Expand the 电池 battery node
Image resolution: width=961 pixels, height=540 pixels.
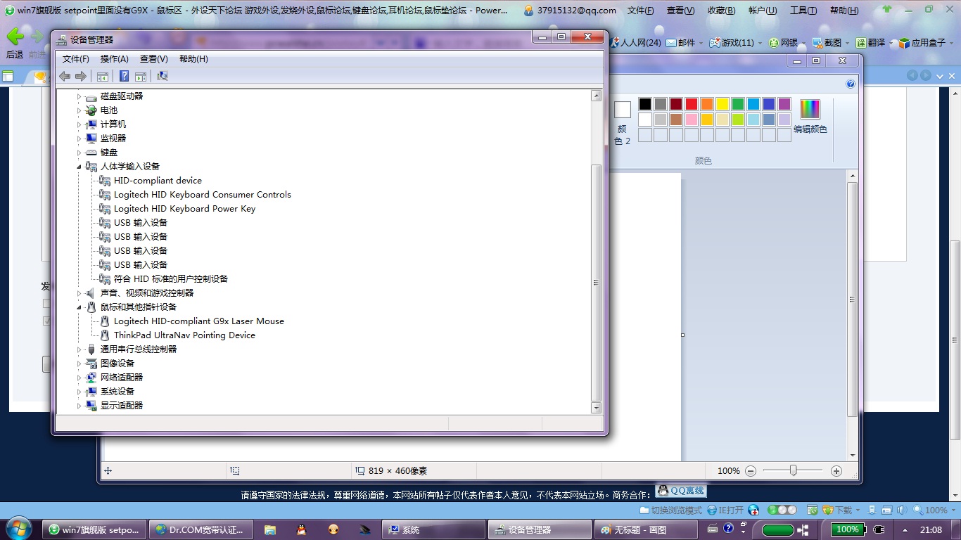point(79,110)
